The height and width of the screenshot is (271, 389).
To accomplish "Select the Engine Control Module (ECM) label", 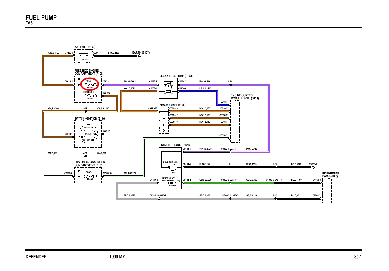I will coord(245,97).
